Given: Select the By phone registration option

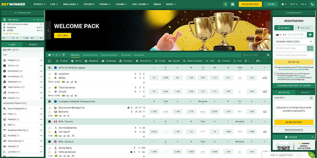Looking at the screenshot, I should (x=284, y=28).
